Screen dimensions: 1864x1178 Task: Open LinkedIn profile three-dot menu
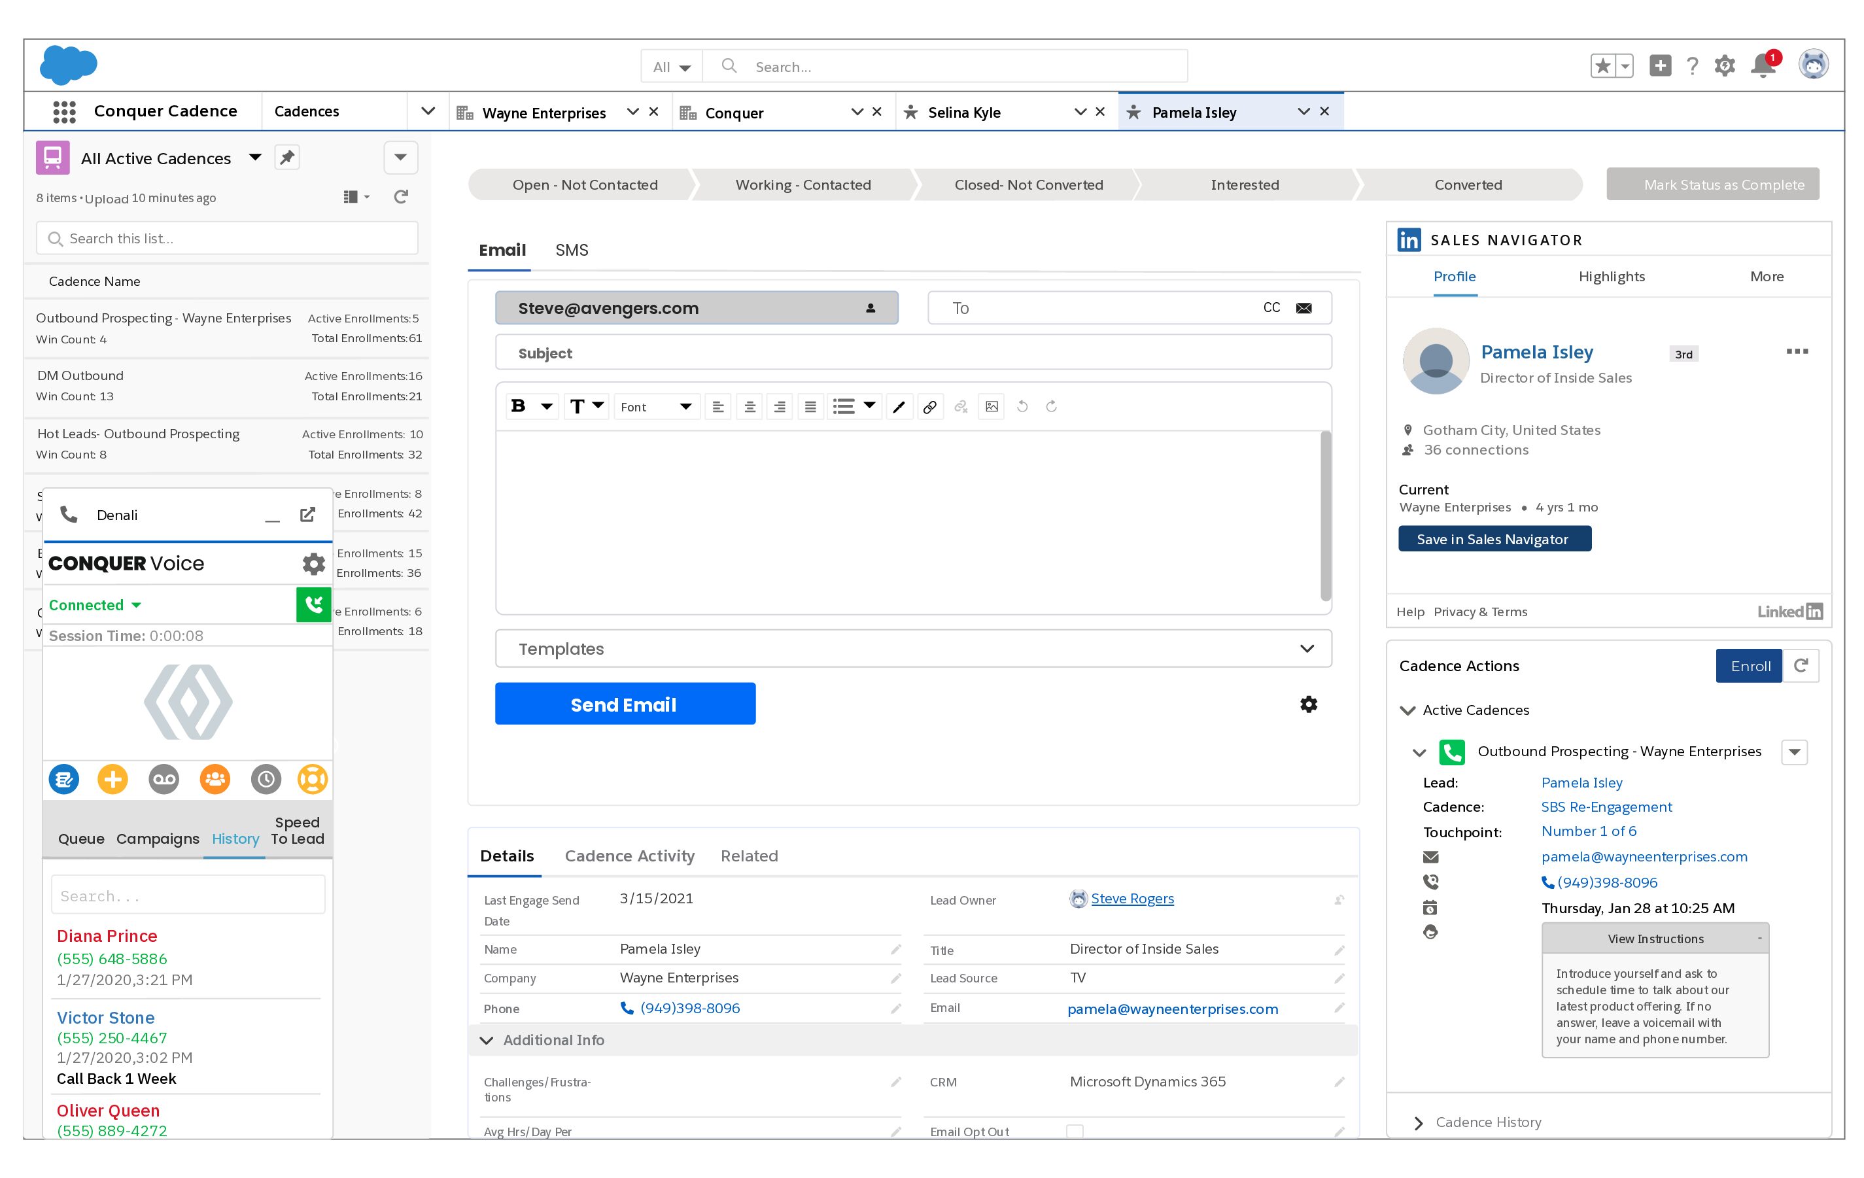coord(1797,351)
